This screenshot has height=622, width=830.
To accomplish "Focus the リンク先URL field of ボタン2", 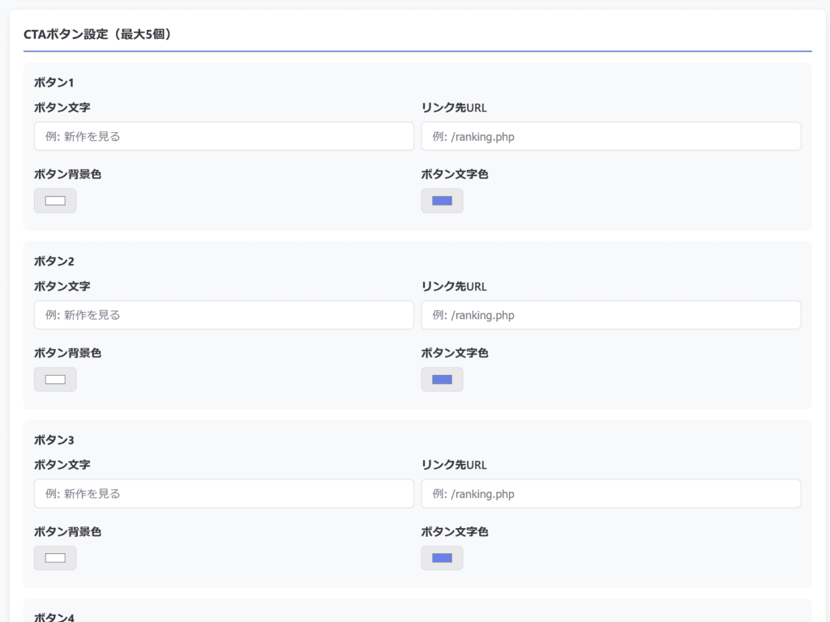I will (x=610, y=315).
